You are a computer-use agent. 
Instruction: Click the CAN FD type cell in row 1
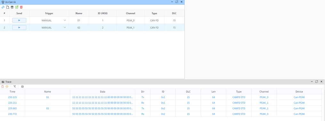click(x=154, y=21)
